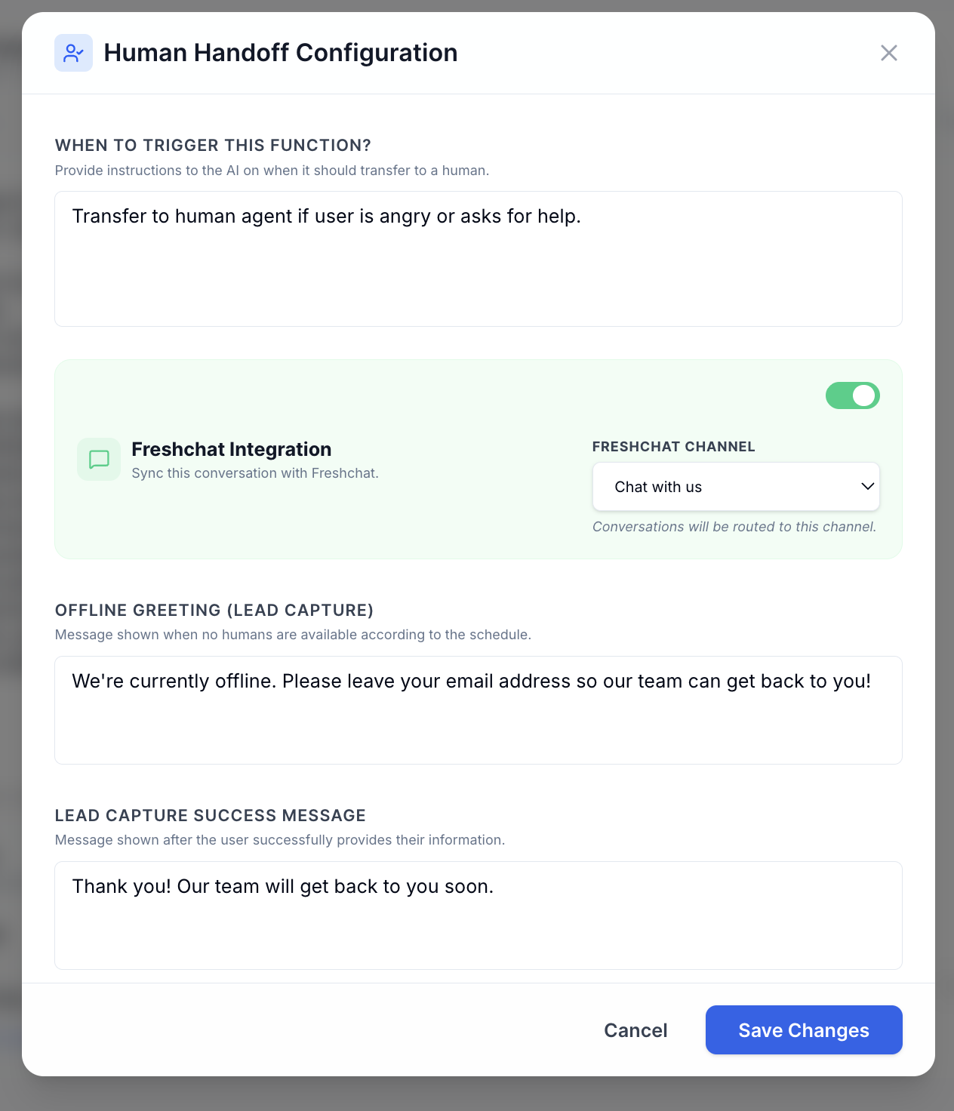
Task: Click the LEAD CAPTURE SUCCESS MESSAGE heading
Action: pos(209,815)
